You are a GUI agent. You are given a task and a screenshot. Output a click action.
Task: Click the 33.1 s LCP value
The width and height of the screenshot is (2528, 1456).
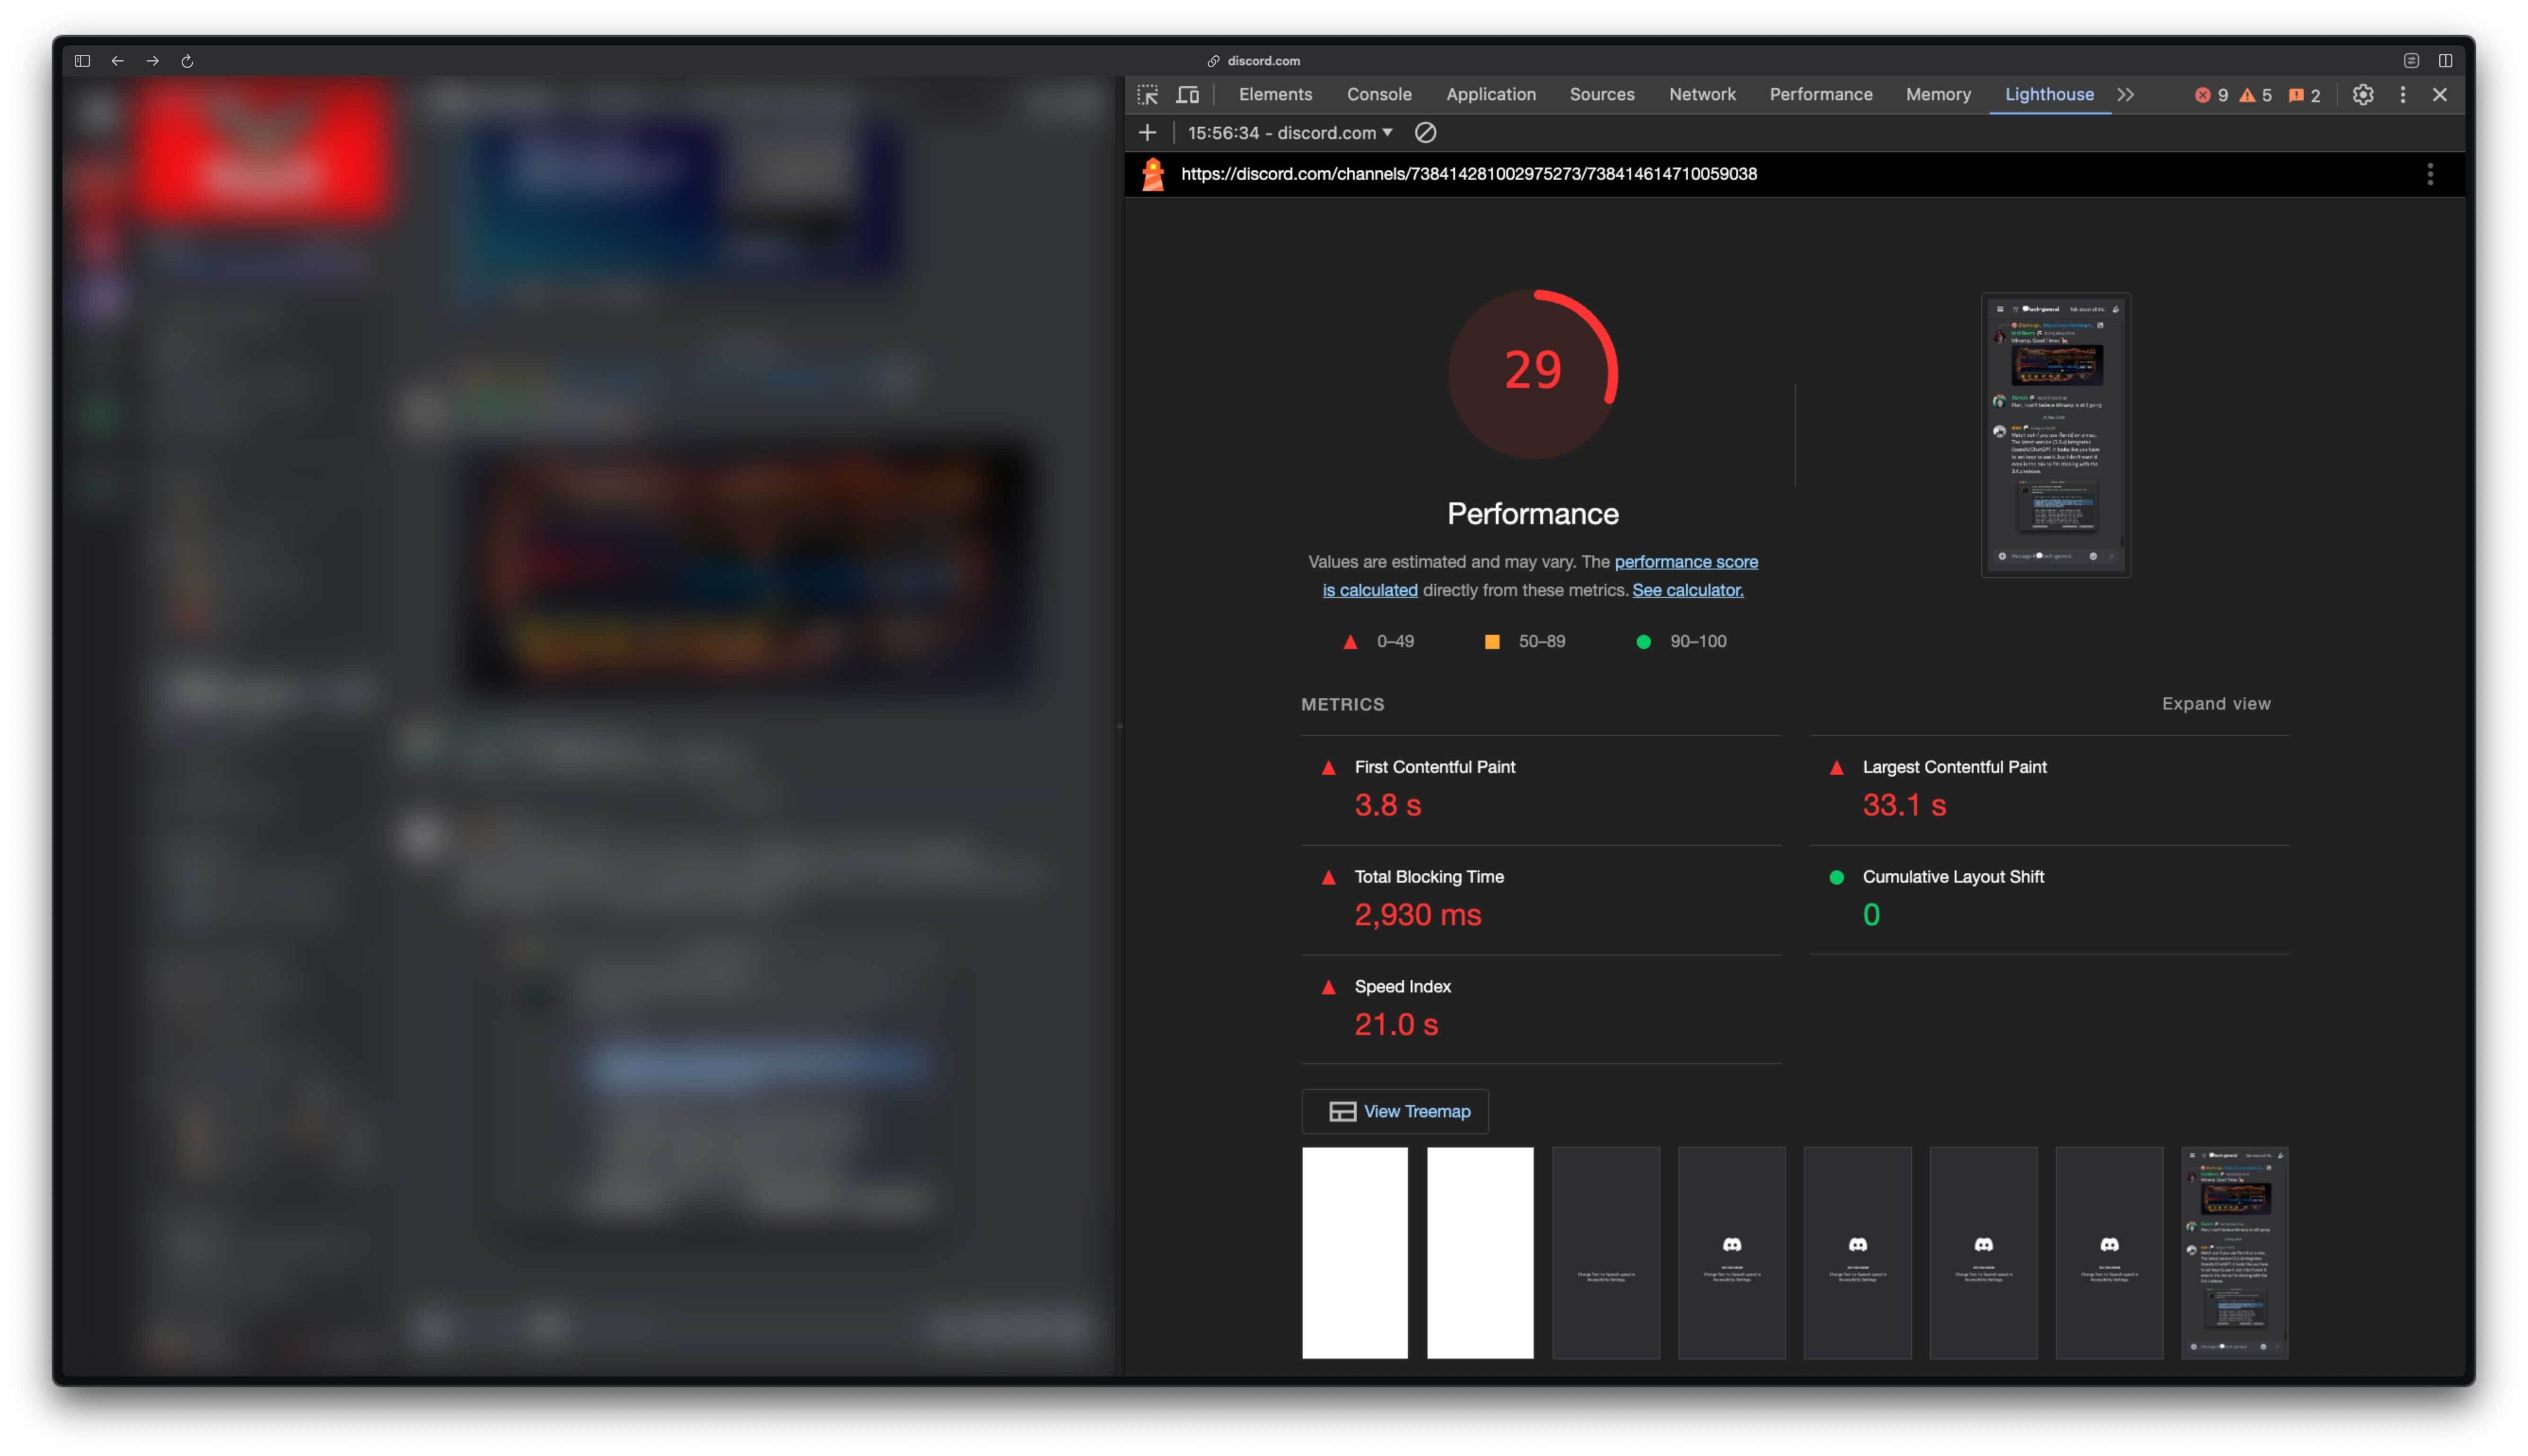(x=1903, y=805)
